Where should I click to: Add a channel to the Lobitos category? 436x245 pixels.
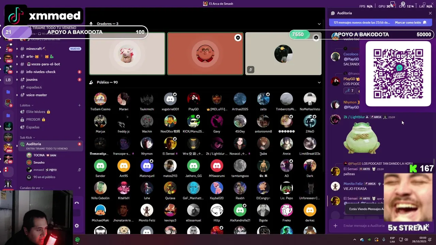[x=79, y=105]
